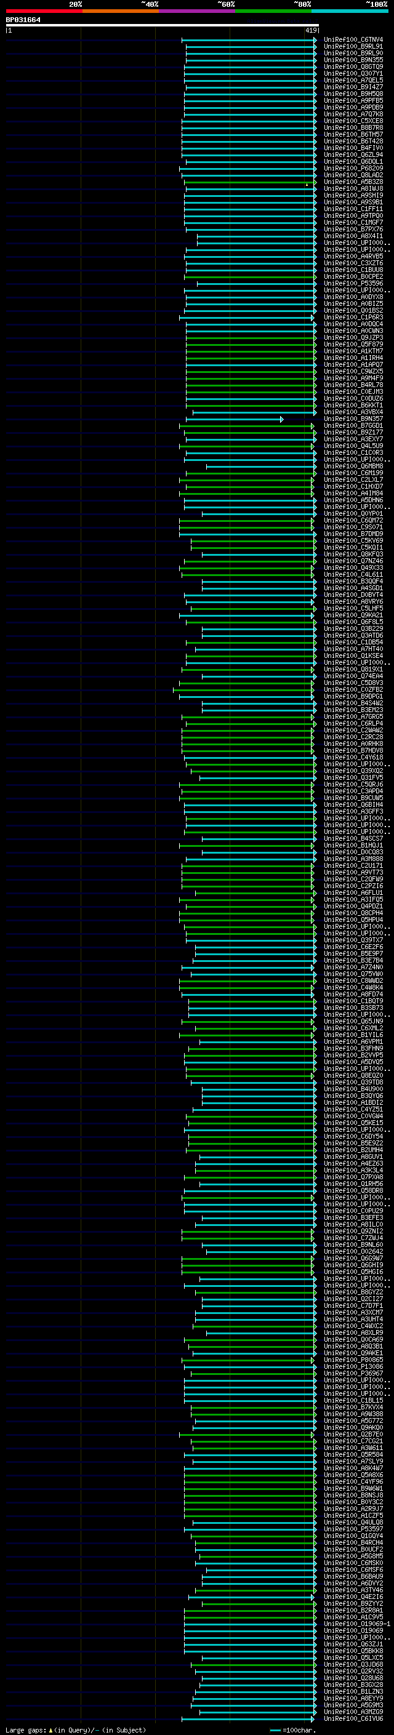The height and width of the screenshot is (1735, 394).
Task: Select hit label UniRef100_C6MSF6
Action: [x=353, y=1569]
